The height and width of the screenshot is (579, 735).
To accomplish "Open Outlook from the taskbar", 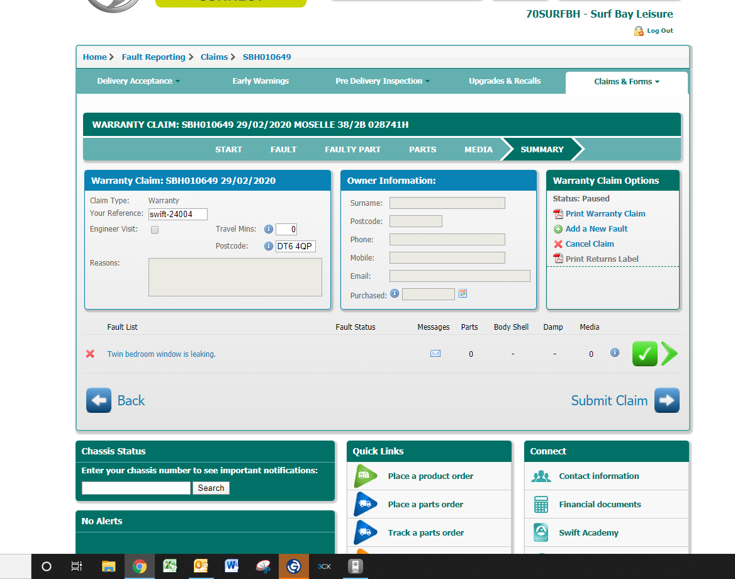I will [x=201, y=566].
